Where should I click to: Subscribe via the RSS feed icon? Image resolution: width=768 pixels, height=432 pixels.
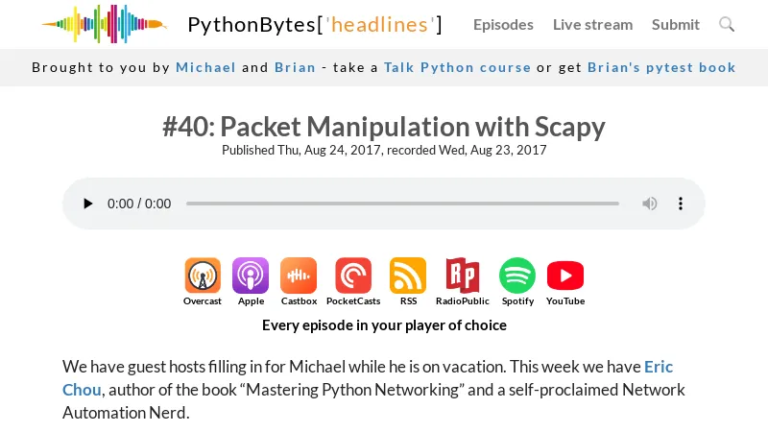pos(408,276)
